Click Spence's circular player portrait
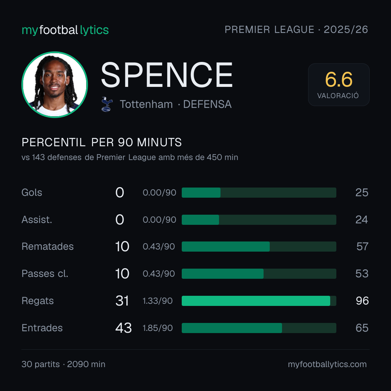The image size is (391, 391). 55,85
